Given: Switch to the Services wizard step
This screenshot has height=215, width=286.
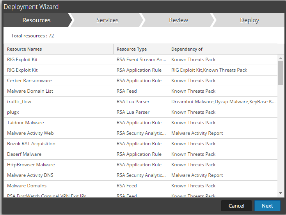Looking at the screenshot, I should [107, 20].
